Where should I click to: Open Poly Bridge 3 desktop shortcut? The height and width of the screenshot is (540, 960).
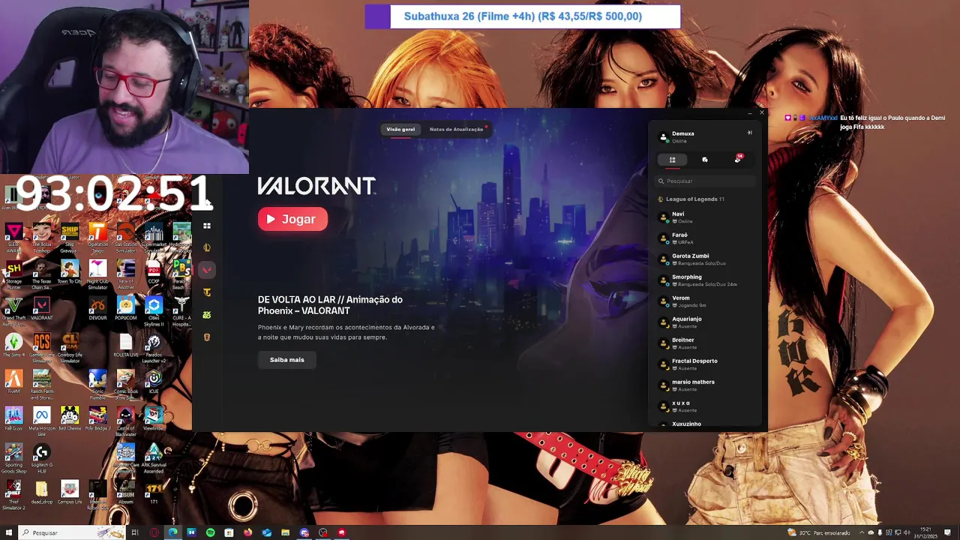[x=97, y=419]
